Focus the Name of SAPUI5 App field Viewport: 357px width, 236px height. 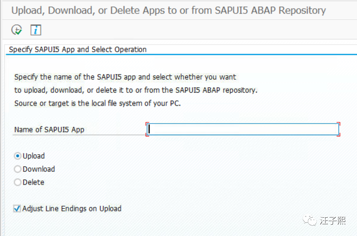click(x=243, y=129)
